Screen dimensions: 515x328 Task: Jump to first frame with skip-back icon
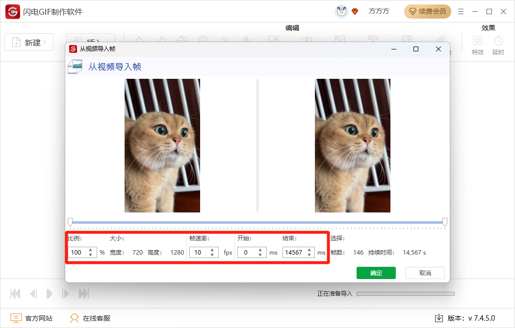point(15,293)
